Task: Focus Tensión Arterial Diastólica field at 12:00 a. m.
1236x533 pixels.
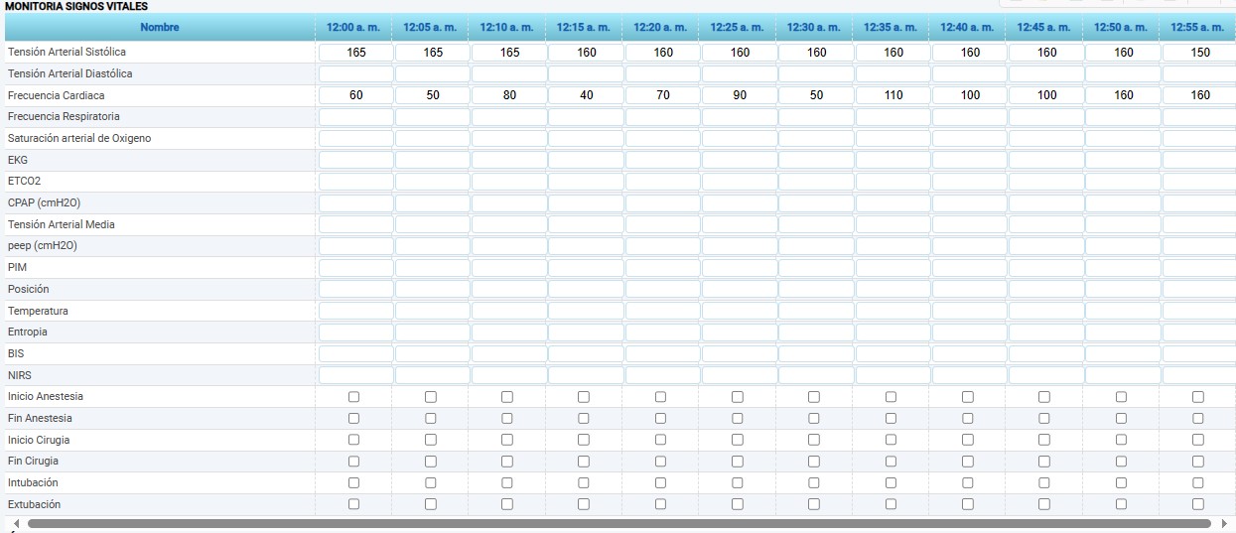Action: point(356,73)
